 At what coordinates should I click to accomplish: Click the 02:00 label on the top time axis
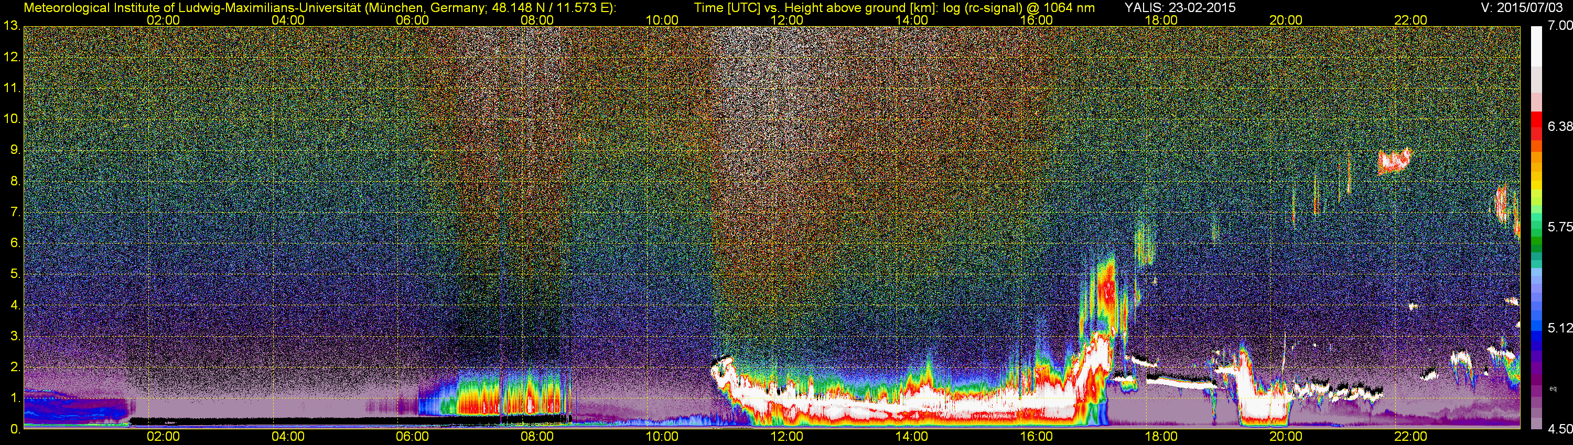tap(163, 20)
